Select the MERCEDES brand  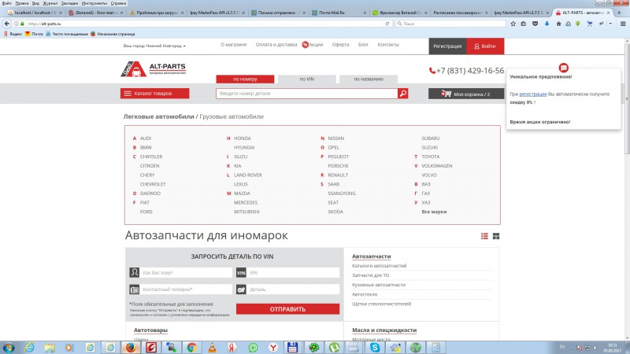pos(246,203)
